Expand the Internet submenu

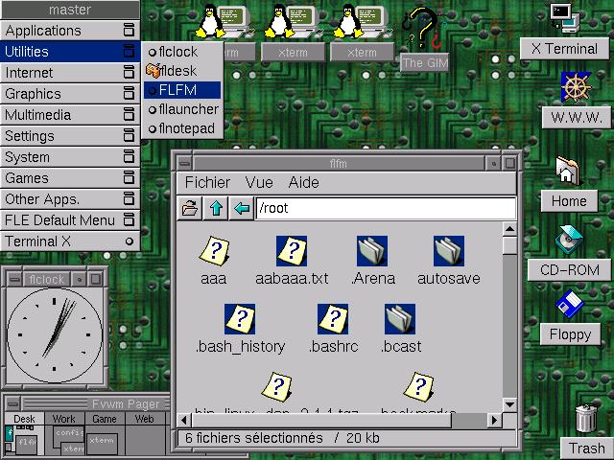pyautogui.click(x=70, y=73)
